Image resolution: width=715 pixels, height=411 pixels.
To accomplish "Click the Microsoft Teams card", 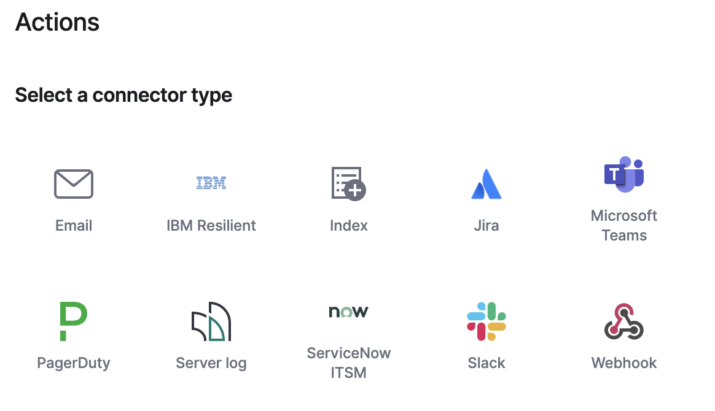I will [x=623, y=202].
